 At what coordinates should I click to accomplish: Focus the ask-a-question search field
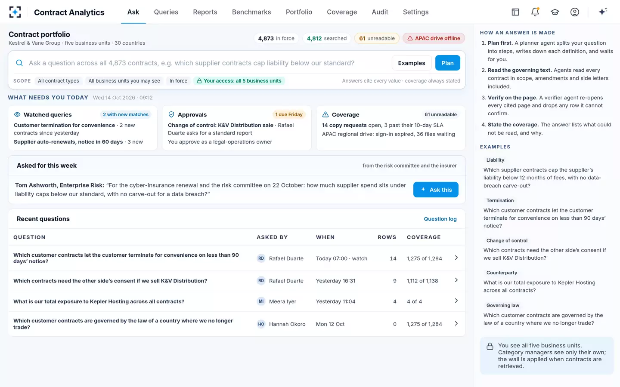[x=207, y=63]
